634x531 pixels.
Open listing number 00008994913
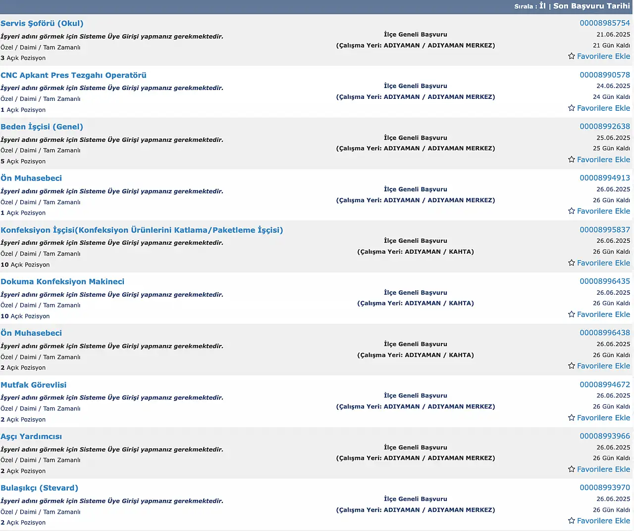click(605, 178)
